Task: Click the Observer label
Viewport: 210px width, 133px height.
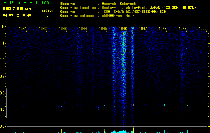Action: click(x=68, y=4)
